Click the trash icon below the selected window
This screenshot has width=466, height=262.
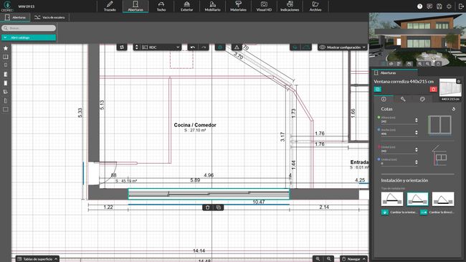point(208,207)
